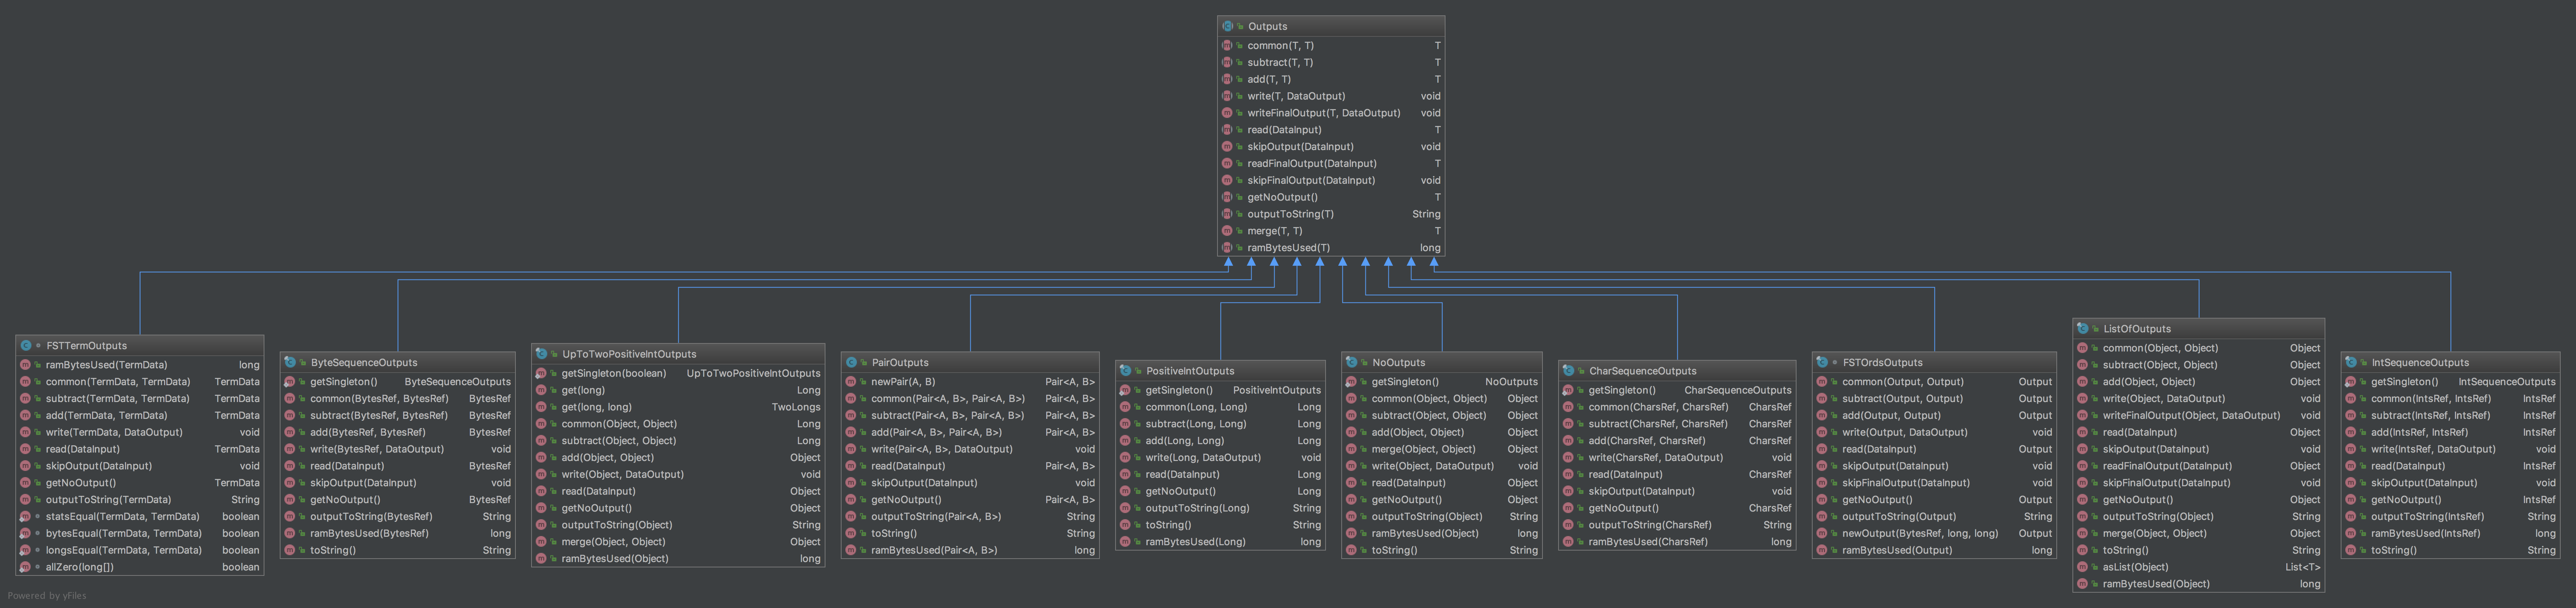Click the PositiveIntOutputs class icon
The width and height of the screenshot is (2576, 608).
(x=1125, y=370)
